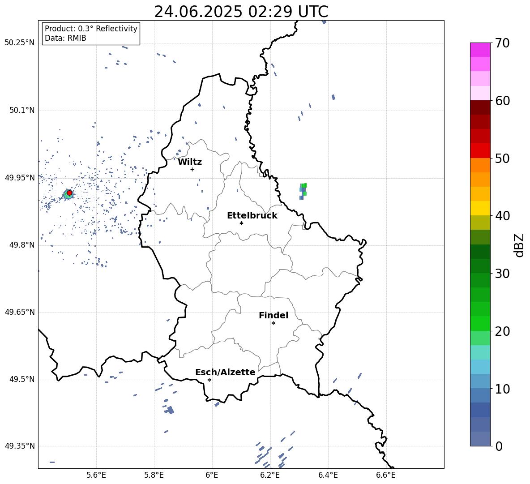Click the Findel city label
Screen dimensions: 530x484
(x=274, y=315)
